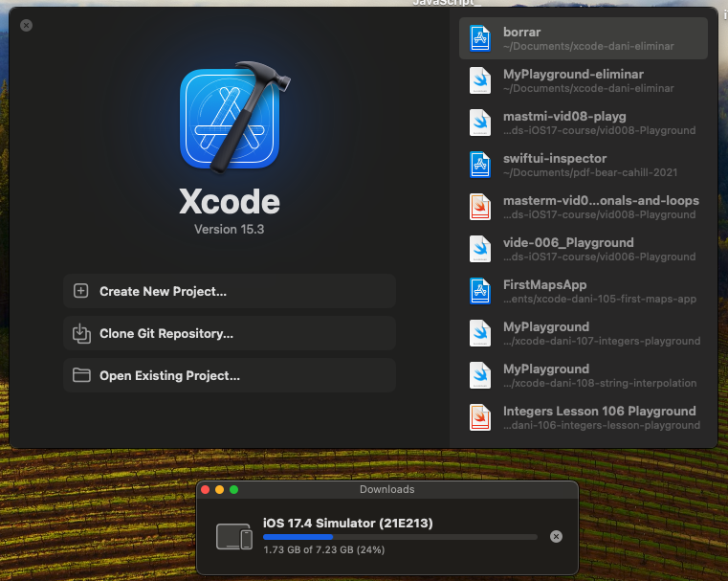728x581 pixels.
Task: Open Existing Project button
Action: tap(230, 375)
